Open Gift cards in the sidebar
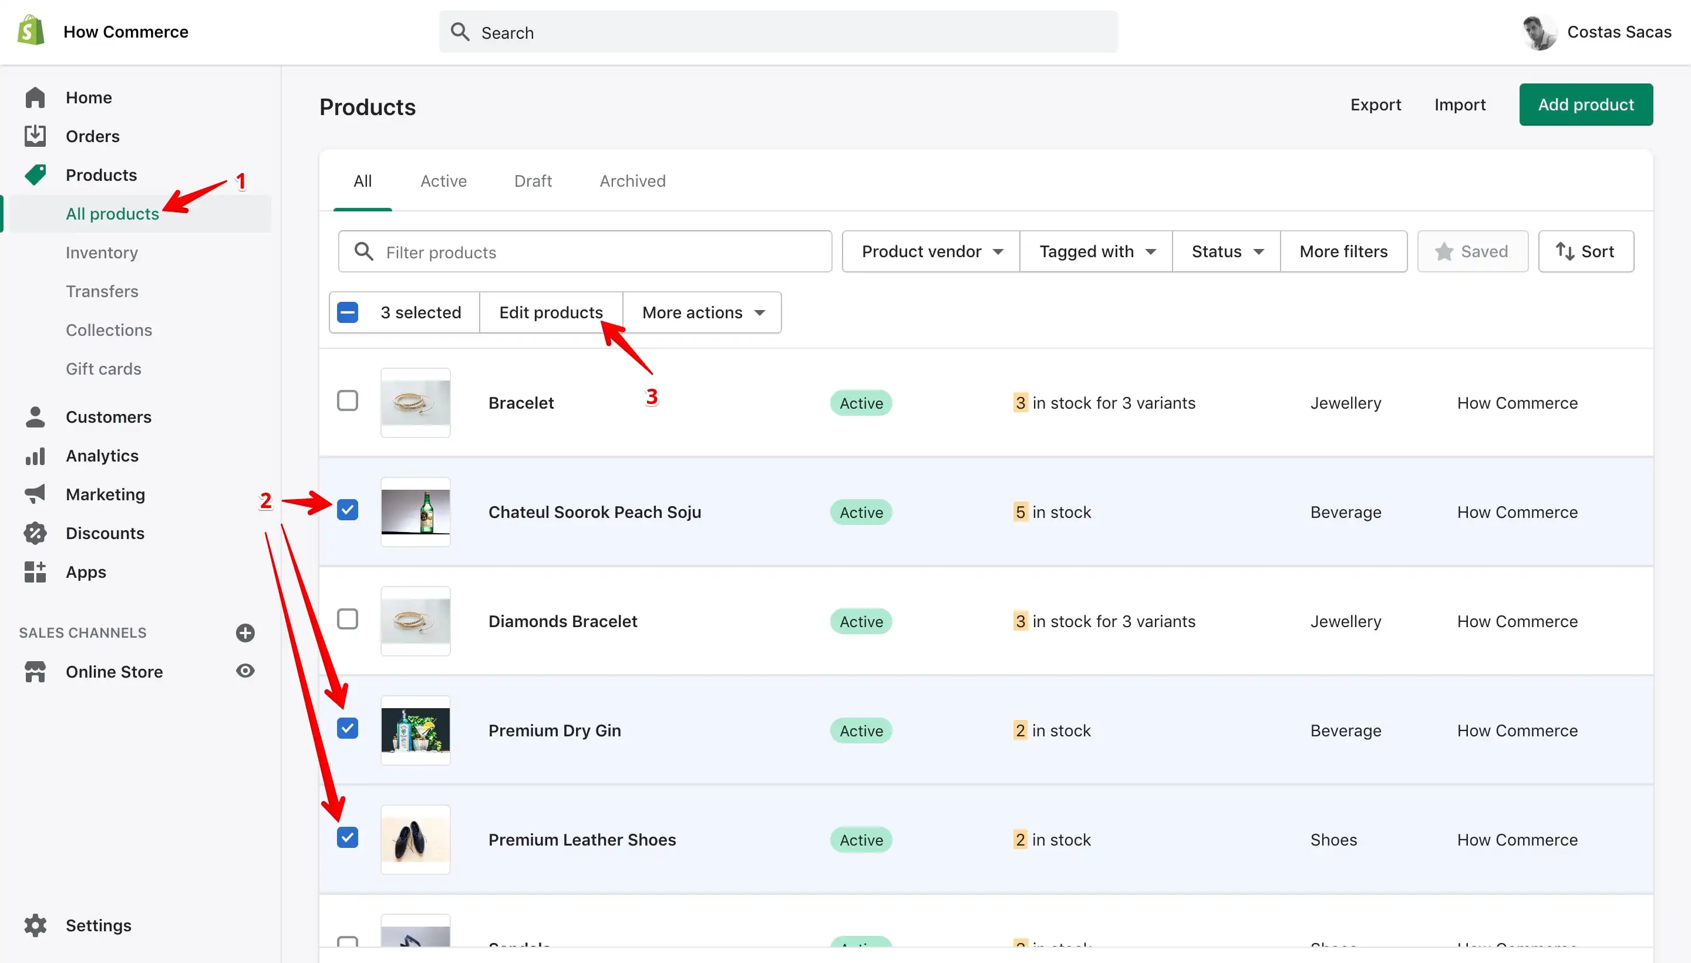This screenshot has height=963, width=1691. coord(104,368)
